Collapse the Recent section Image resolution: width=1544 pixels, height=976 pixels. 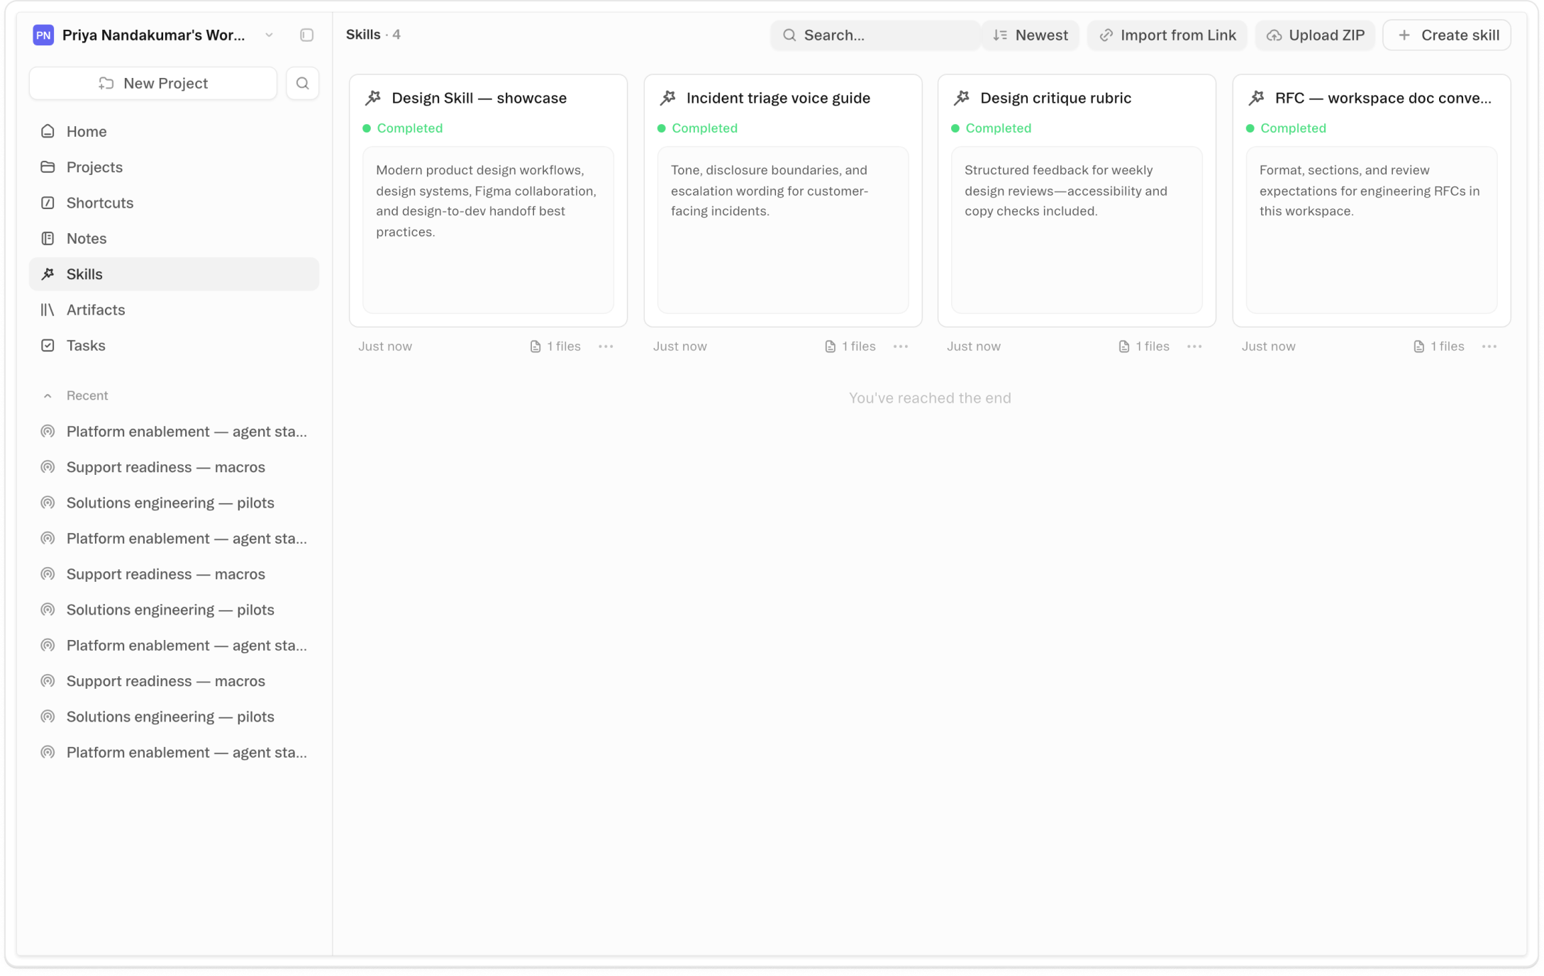[x=48, y=396]
